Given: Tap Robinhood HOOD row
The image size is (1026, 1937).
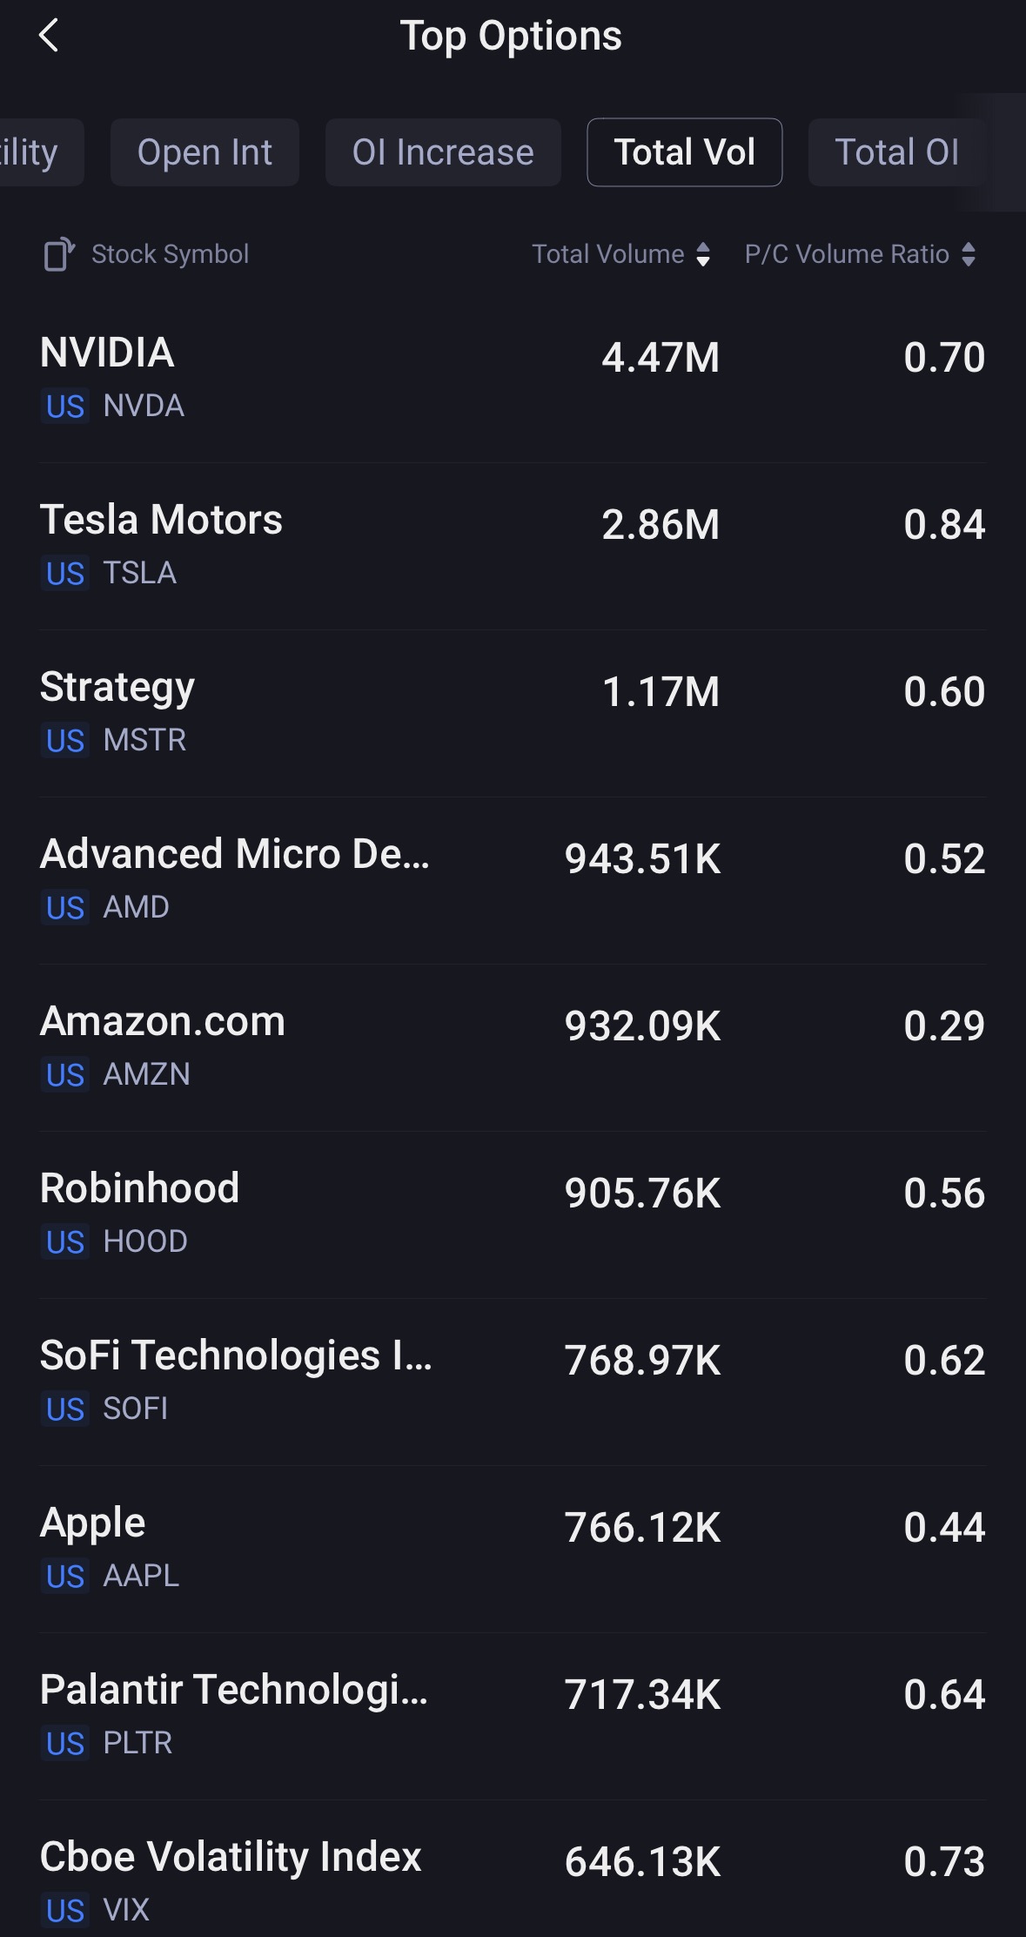Looking at the screenshot, I should 512,1214.
